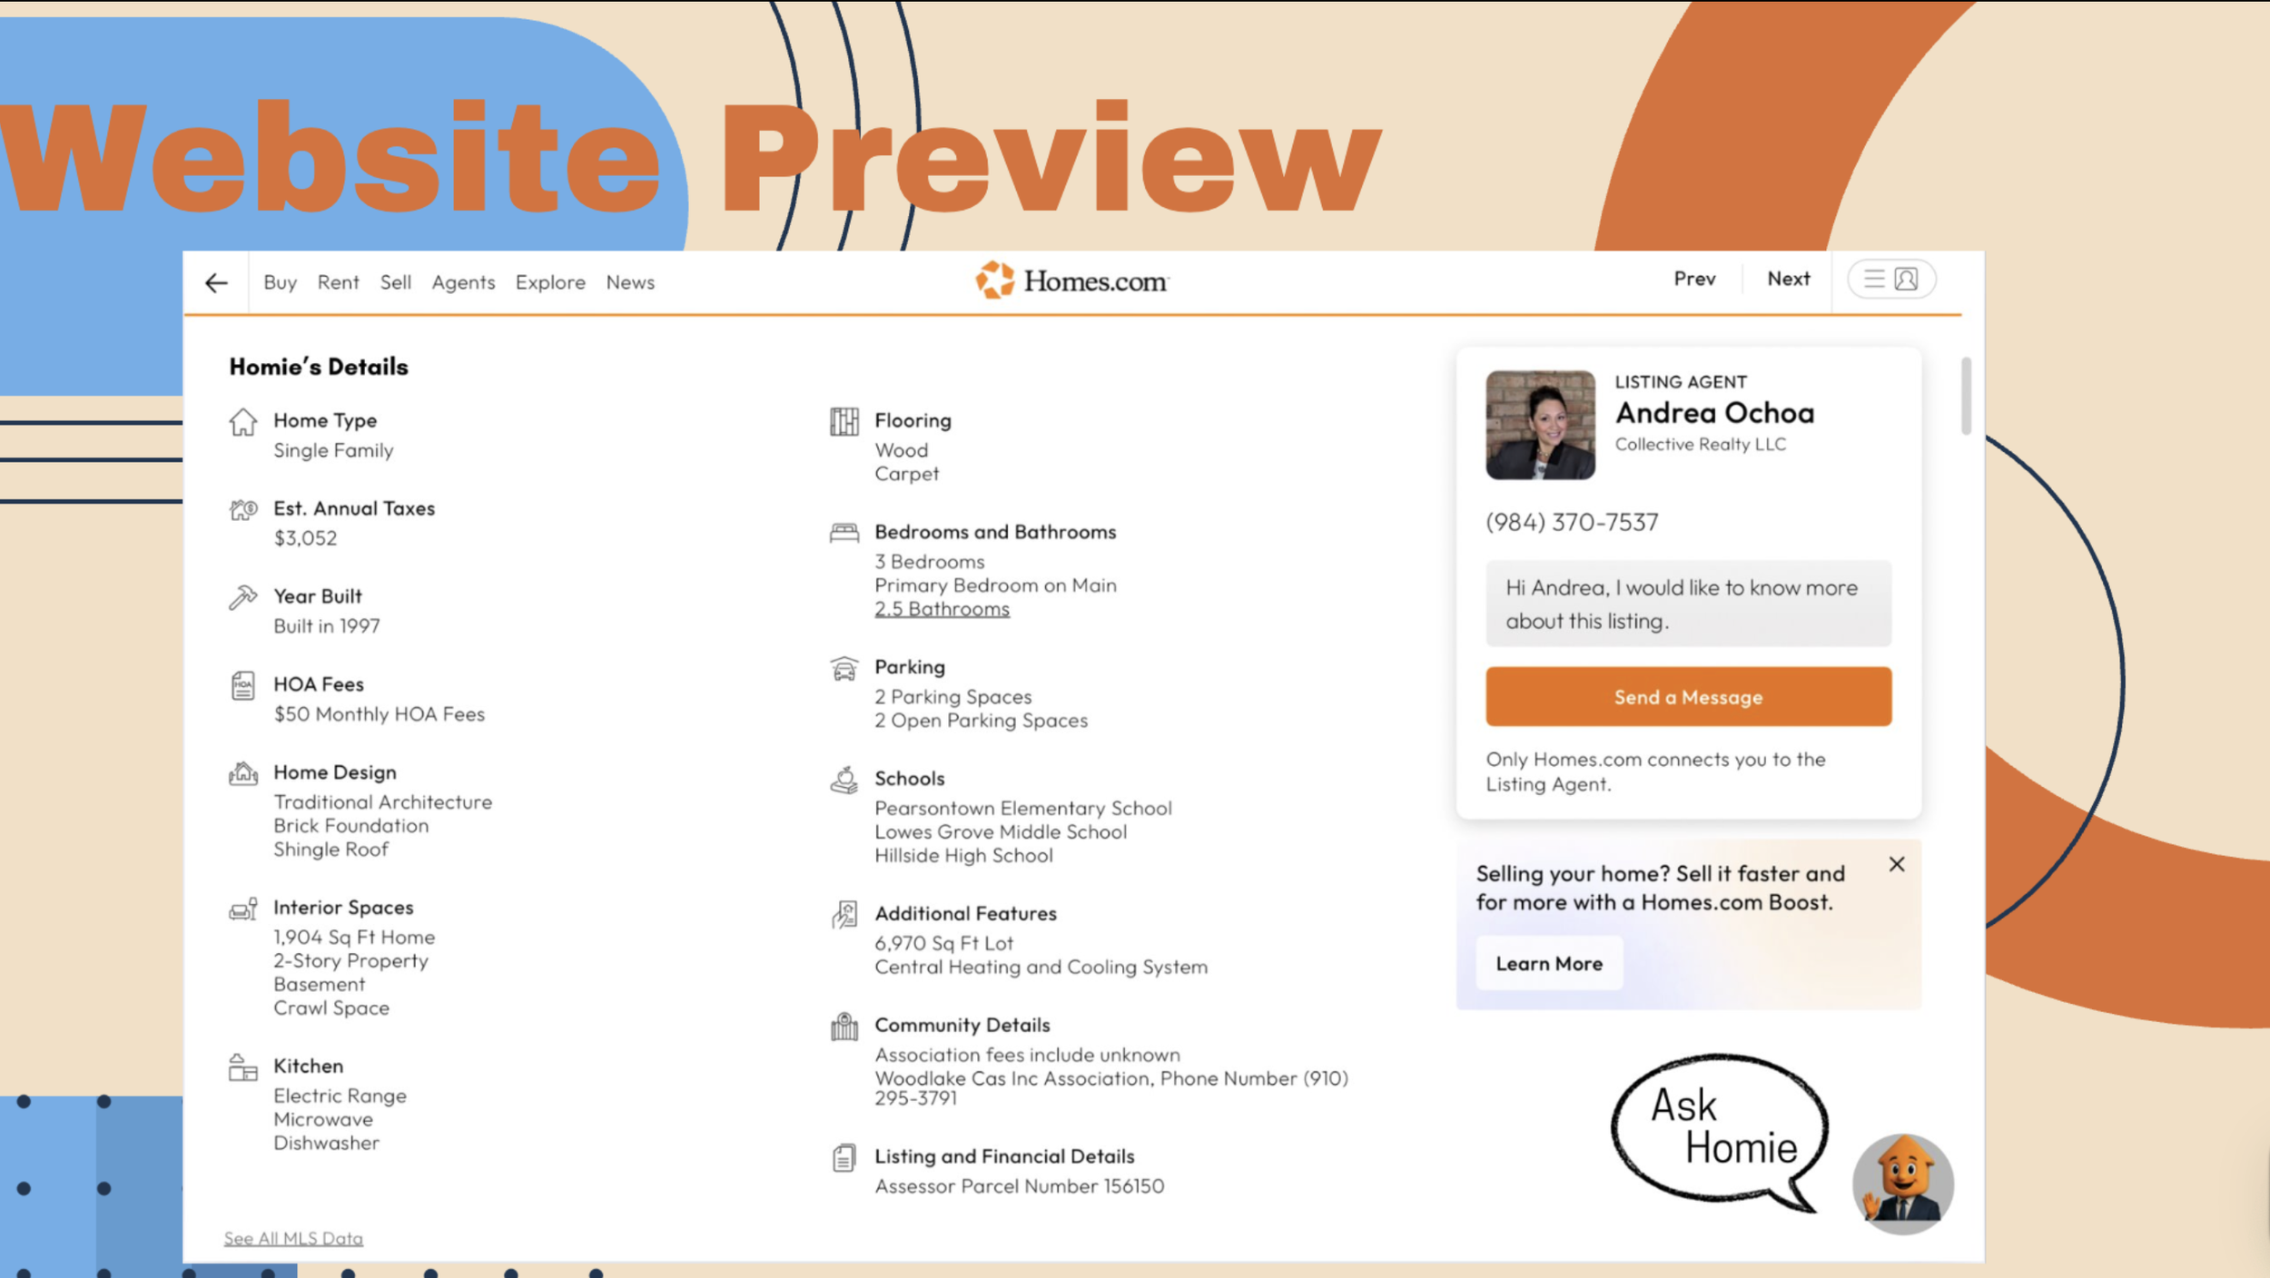
Task: Click the 2-Story Property text
Action: tap(350, 961)
